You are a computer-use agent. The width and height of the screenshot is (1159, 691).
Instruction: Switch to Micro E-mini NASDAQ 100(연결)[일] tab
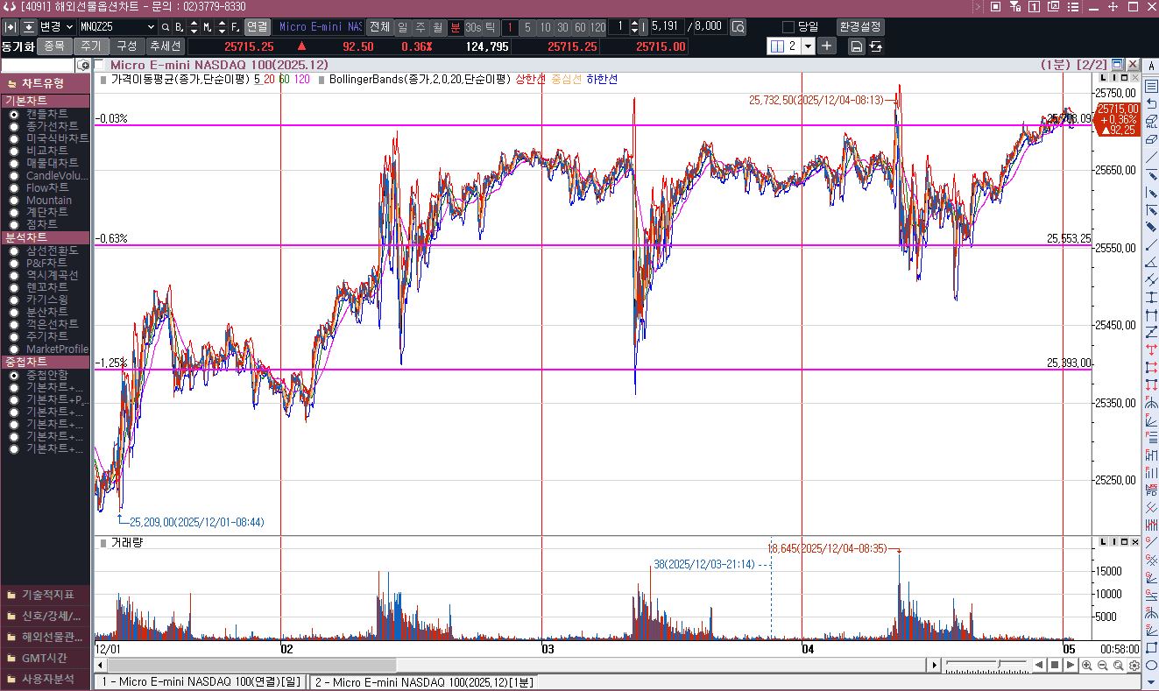[201, 682]
